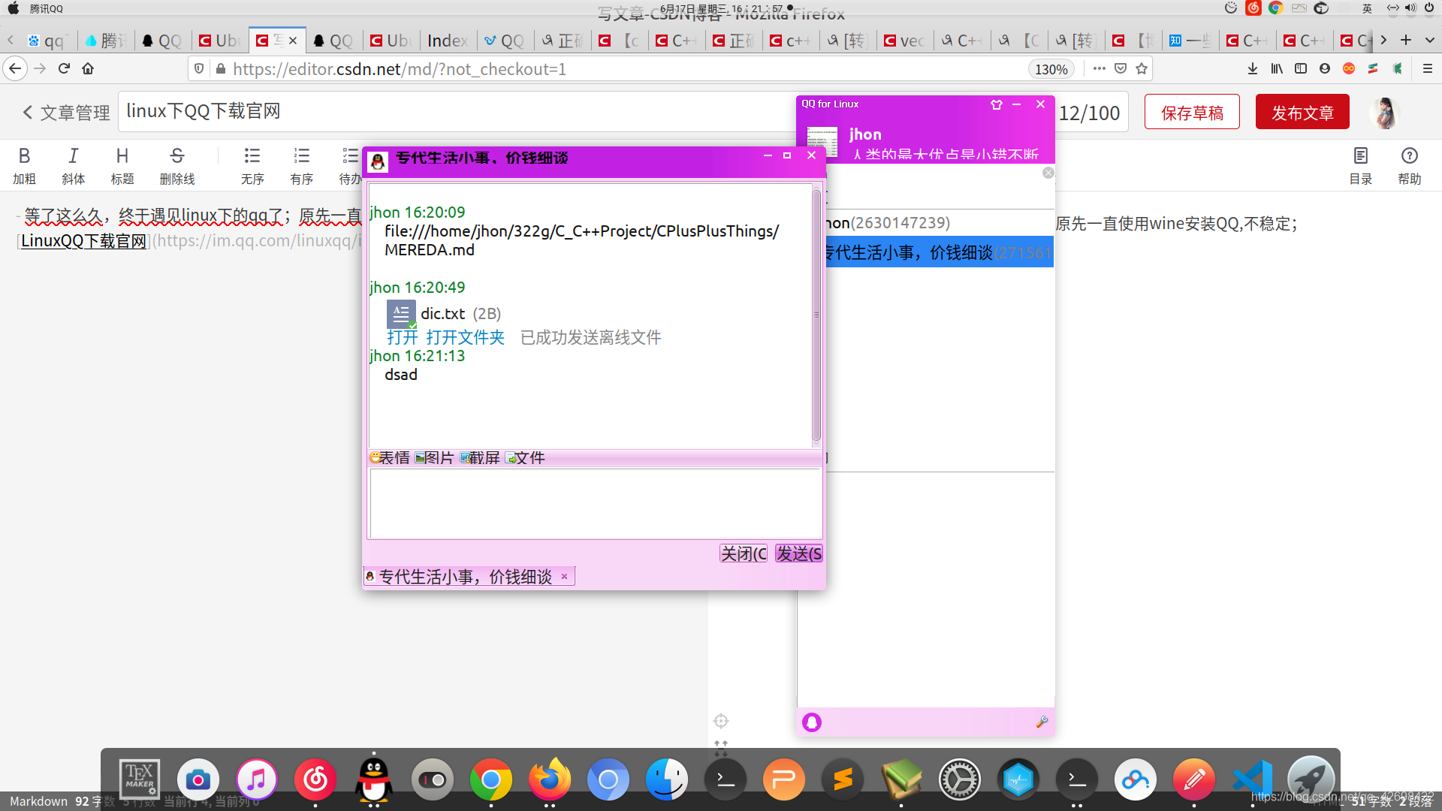Click the unordered list icon

tap(252, 158)
